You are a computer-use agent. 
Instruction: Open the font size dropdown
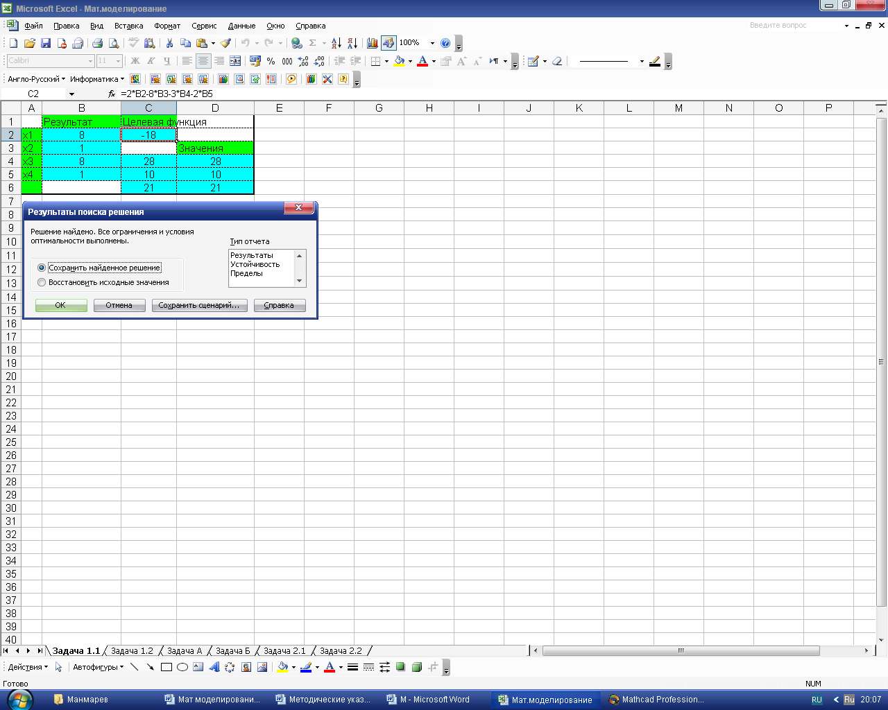coord(118,61)
